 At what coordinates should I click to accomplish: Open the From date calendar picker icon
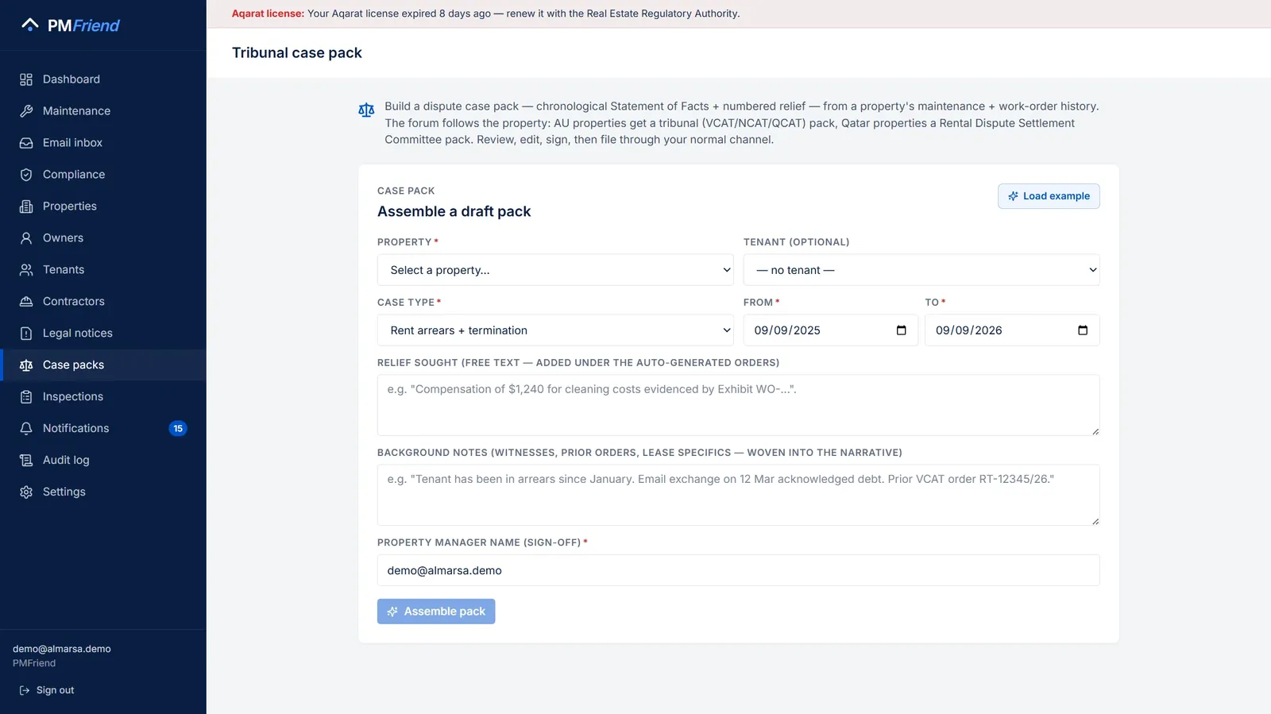(901, 330)
